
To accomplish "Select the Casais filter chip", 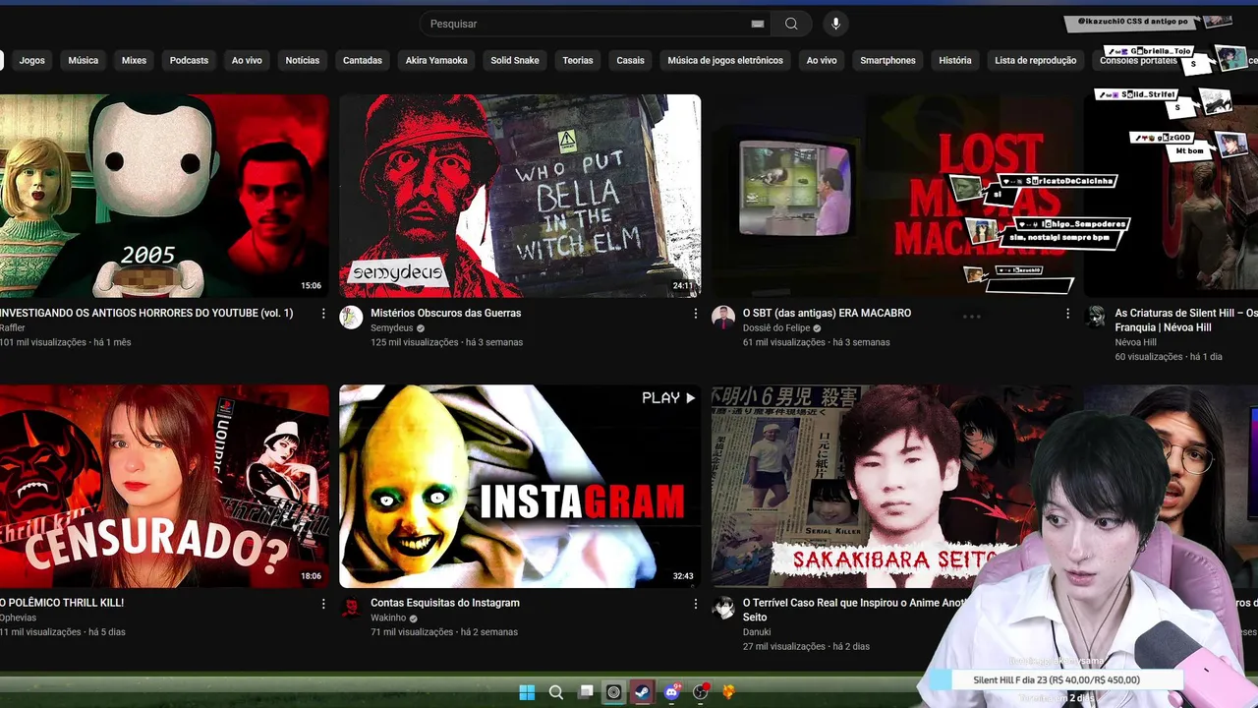I will [631, 60].
